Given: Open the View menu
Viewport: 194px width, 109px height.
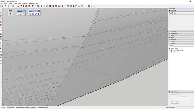Looking at the screenshot, I should coord(5,3).
